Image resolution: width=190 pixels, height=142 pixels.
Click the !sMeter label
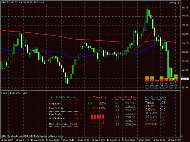(x=173, y=3)
